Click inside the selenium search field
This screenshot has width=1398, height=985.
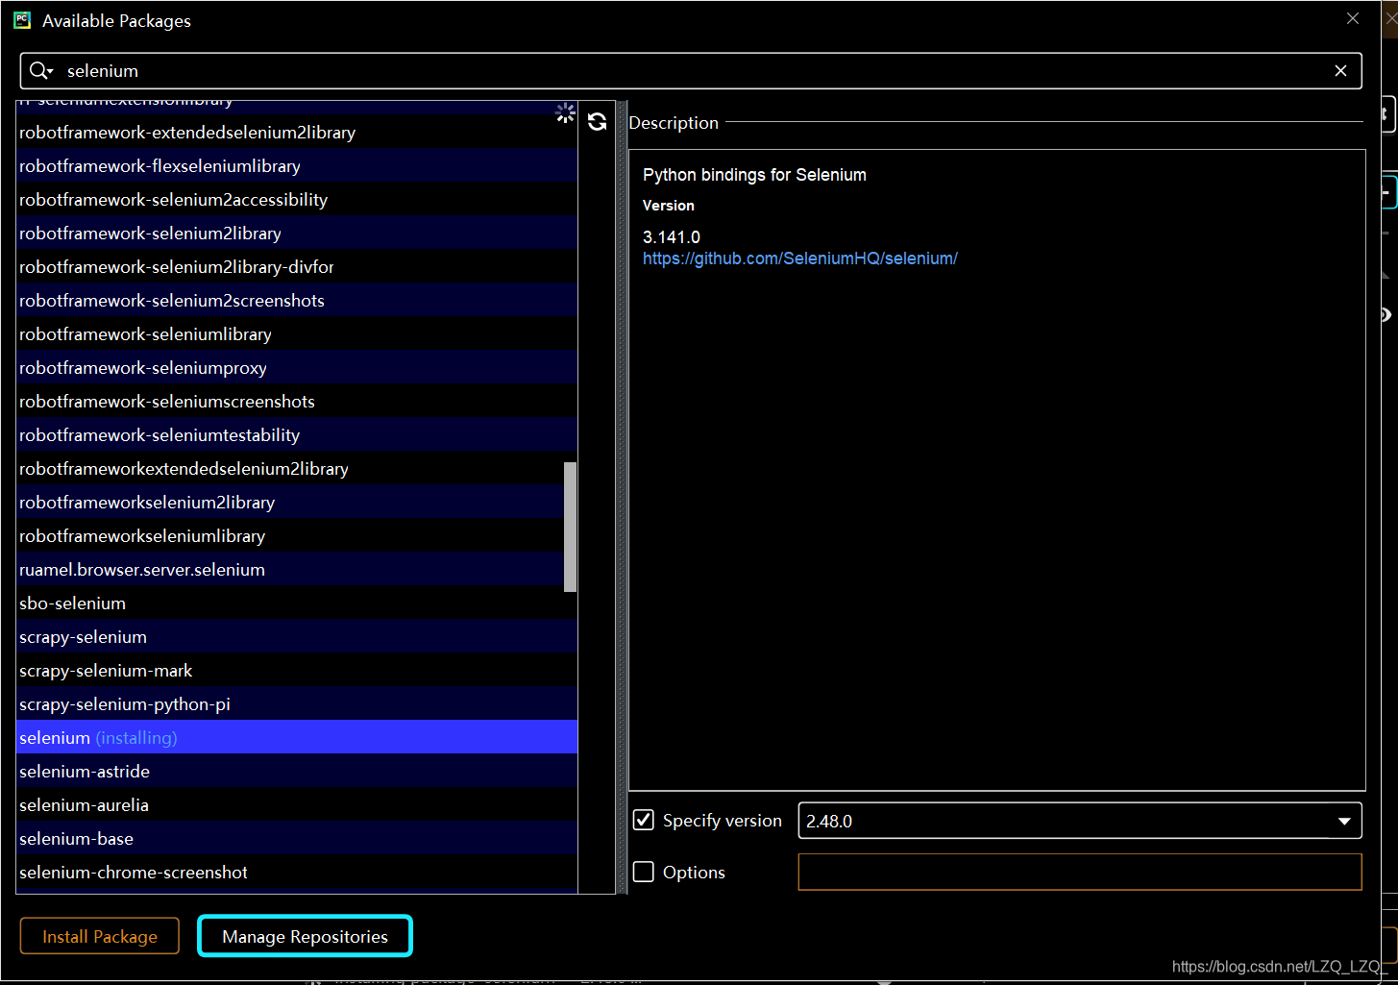(x=692, y=70)
